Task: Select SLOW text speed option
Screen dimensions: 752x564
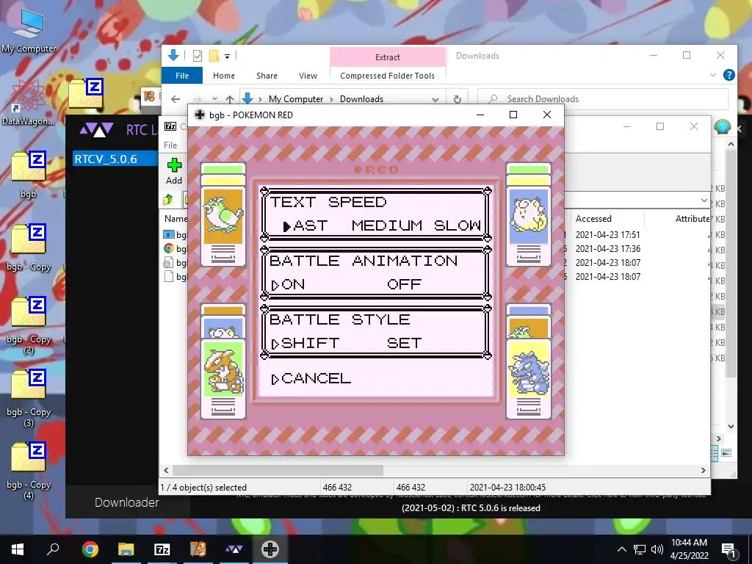Action: [458, 225]
